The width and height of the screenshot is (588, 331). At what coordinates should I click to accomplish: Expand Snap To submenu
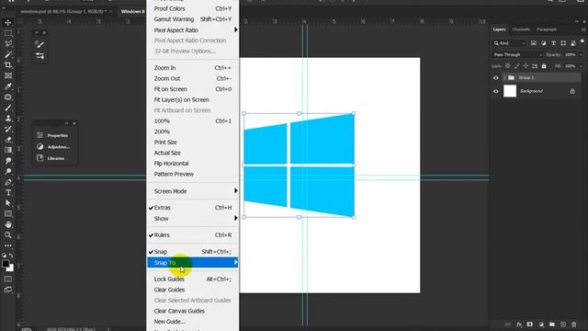coord(193,263)
